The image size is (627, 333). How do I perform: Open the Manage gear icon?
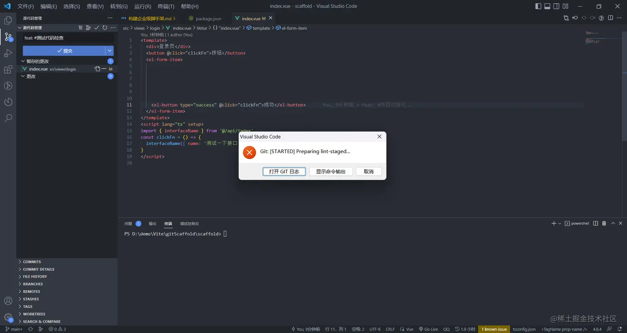[8, 317]
